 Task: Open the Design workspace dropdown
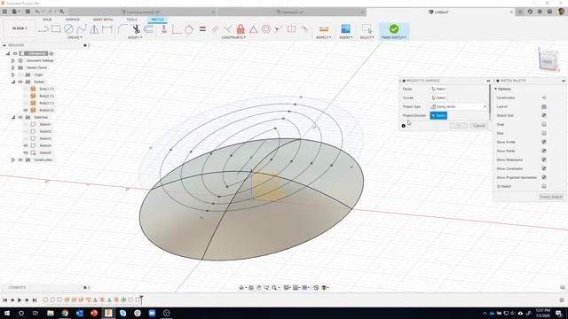click(x=20, y=28)
